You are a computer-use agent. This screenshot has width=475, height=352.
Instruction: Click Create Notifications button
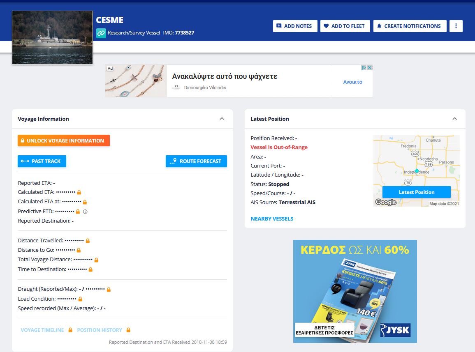(x=409, y=26)
